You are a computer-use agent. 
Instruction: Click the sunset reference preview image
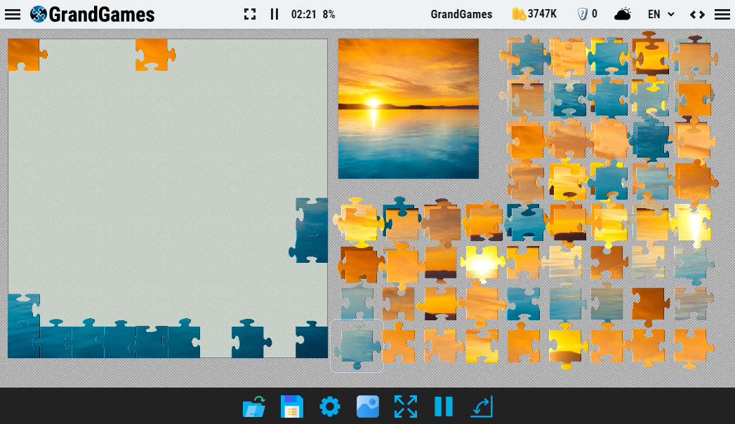tap(409, 109)
